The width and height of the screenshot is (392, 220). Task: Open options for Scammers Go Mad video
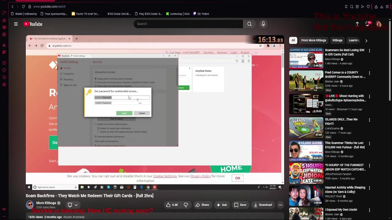point(369,50)
